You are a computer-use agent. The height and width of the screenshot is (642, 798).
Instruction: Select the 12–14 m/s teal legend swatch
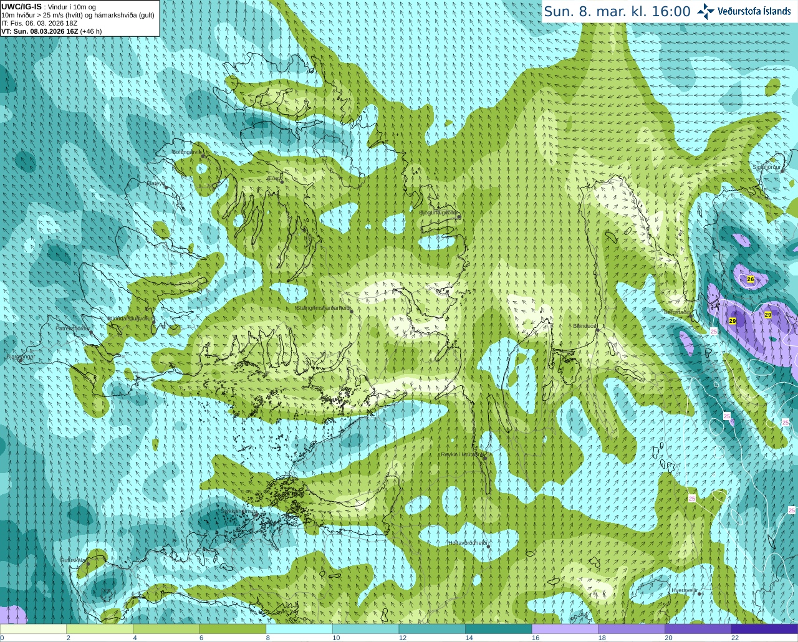click(432, 629)
